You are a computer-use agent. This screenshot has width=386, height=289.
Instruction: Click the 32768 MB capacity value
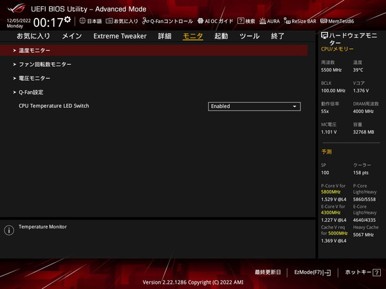363,132
